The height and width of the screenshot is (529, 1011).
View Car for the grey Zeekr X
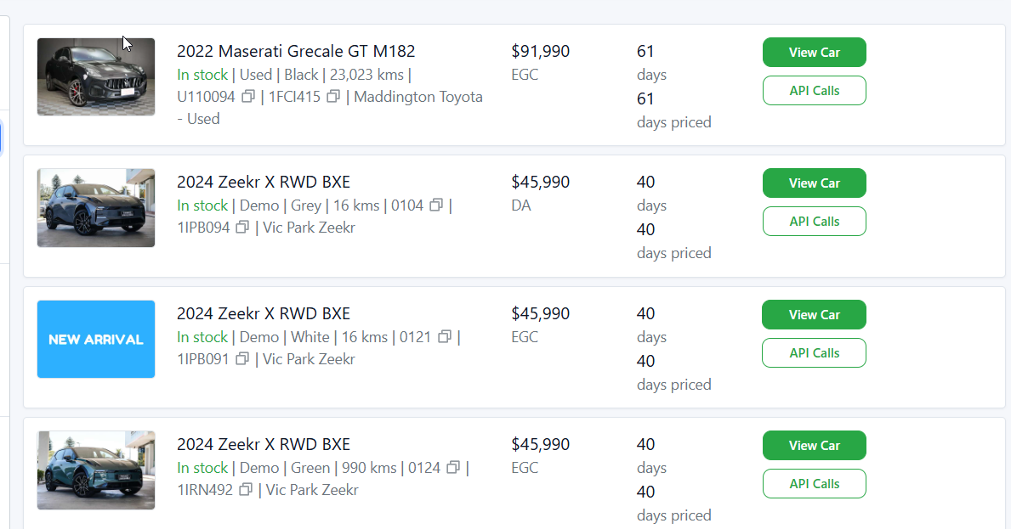[814, 183]
